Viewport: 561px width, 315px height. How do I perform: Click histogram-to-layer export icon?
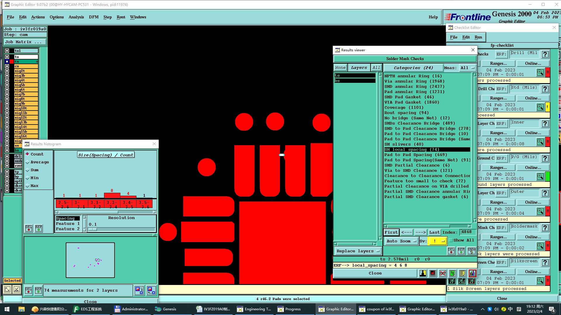point(139,290)
